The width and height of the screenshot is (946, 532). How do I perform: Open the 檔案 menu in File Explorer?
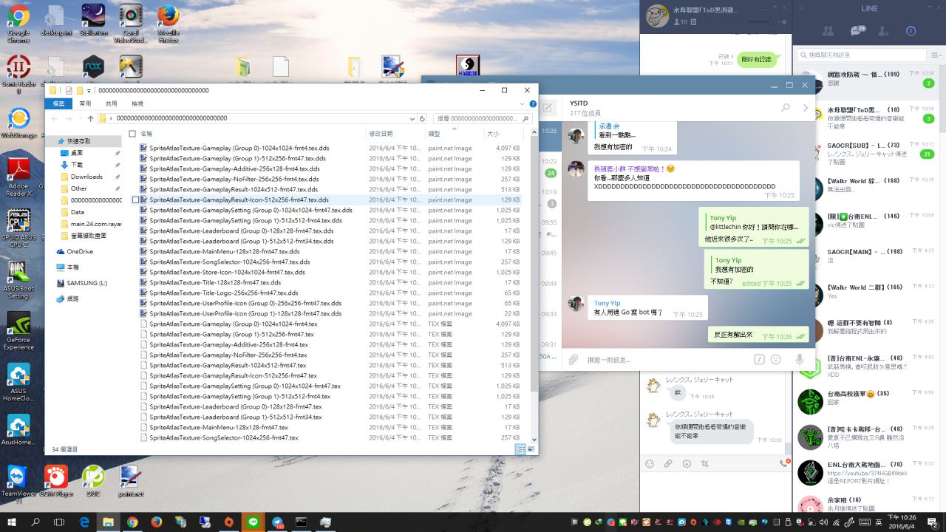[58, 103]
